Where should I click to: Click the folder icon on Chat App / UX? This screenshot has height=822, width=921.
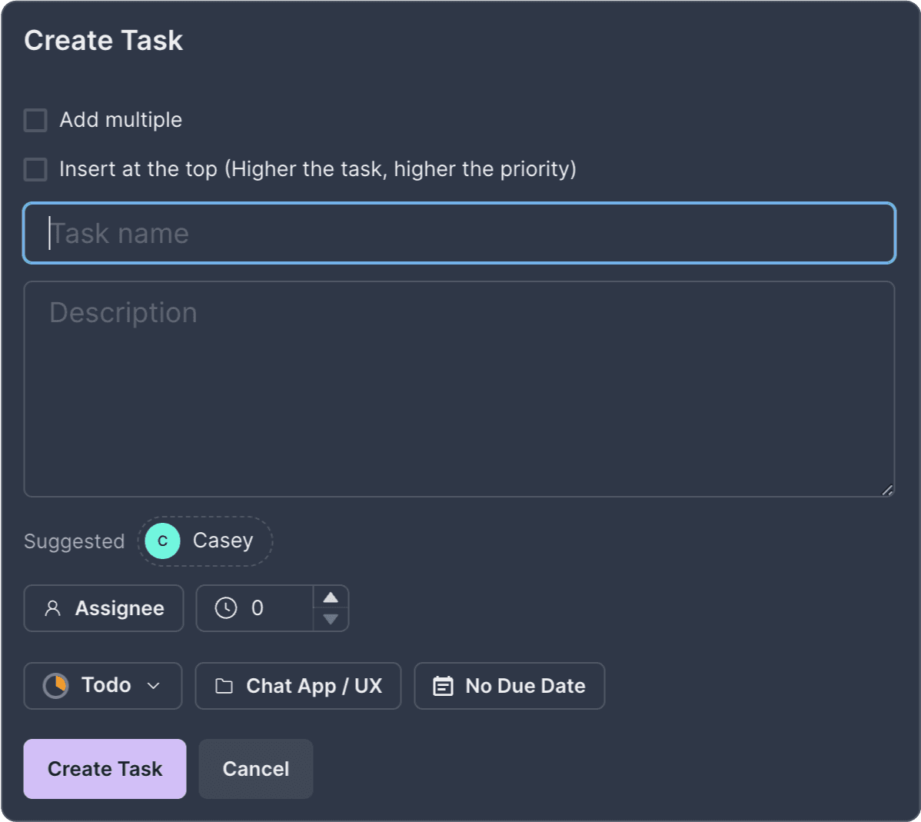pyautogui.click(x=224, y=686)
